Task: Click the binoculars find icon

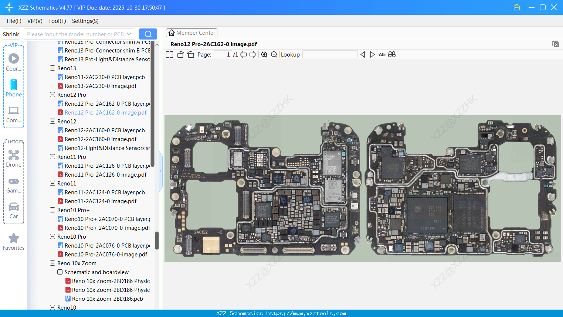Action: 392,55
